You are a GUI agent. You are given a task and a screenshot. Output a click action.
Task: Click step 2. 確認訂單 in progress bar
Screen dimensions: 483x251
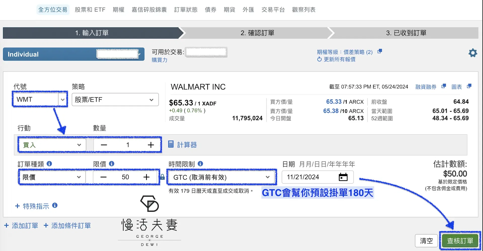[x=257, y=33]
